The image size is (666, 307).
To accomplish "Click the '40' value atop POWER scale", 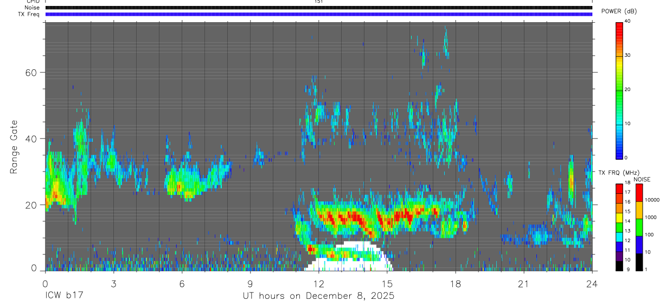I will point(629,21).
